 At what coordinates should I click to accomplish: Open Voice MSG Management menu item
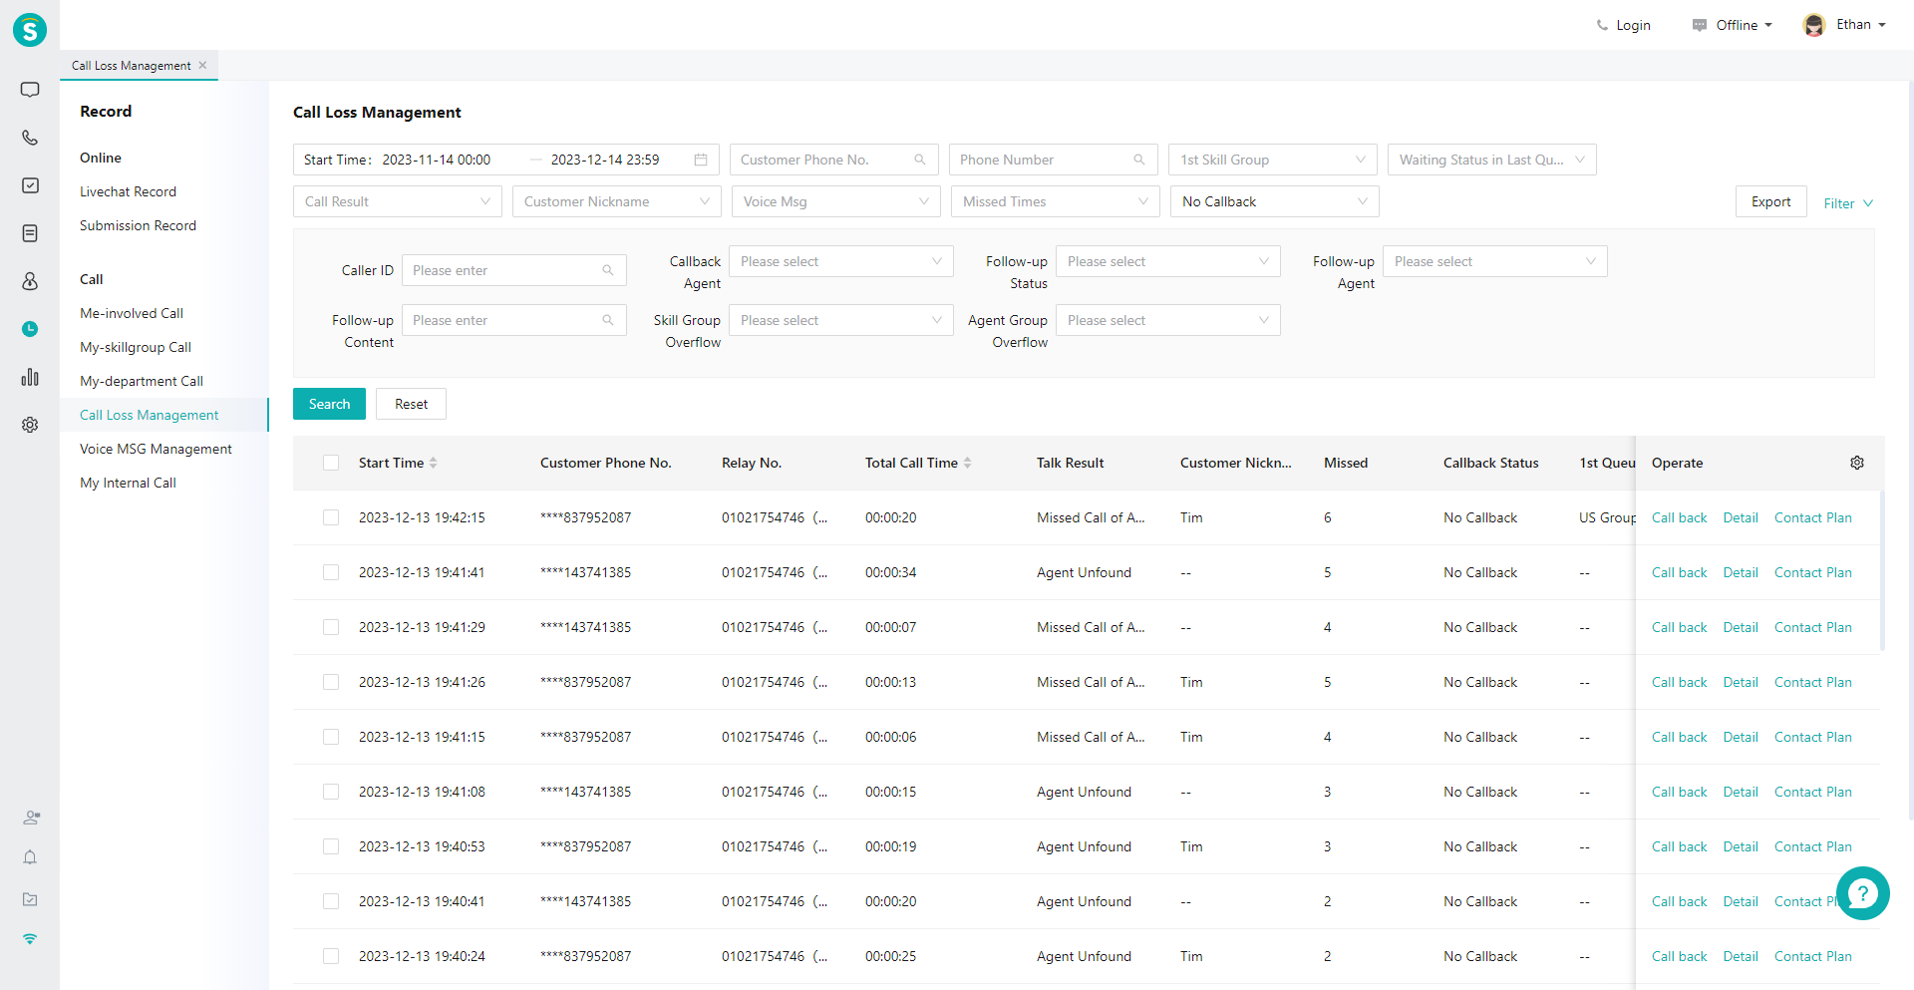tap(156, 449)
